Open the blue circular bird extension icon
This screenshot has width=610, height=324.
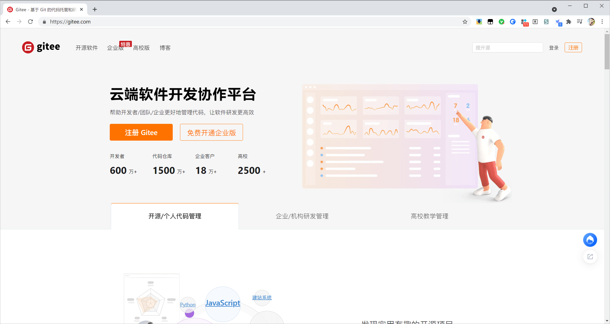pyautogui.click(x=513, y=22)
